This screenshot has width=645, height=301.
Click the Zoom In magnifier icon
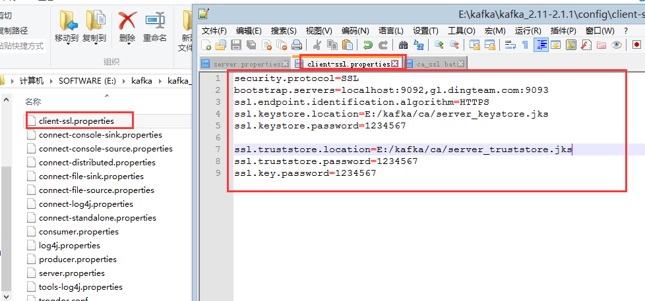tap(439, 45)
